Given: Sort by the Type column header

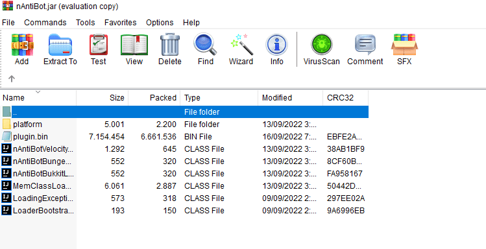Looking at the screenshot, I should (219, 98).
